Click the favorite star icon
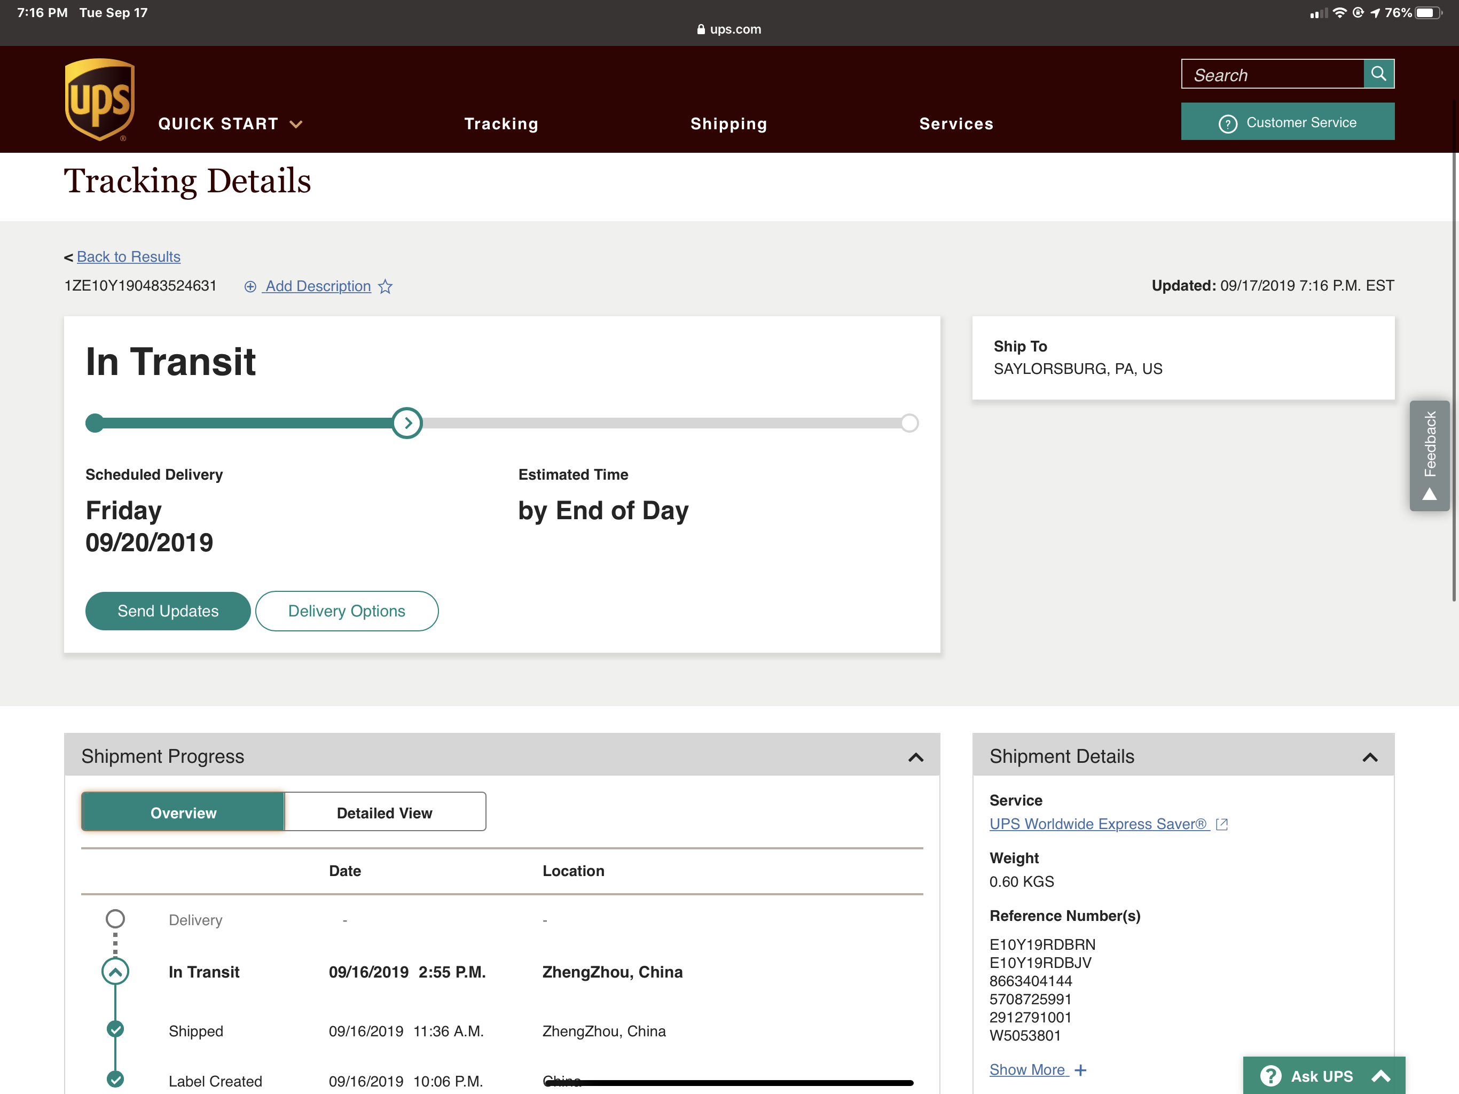The height and width of the screenshot is (1094, 1459). [385, 286]
